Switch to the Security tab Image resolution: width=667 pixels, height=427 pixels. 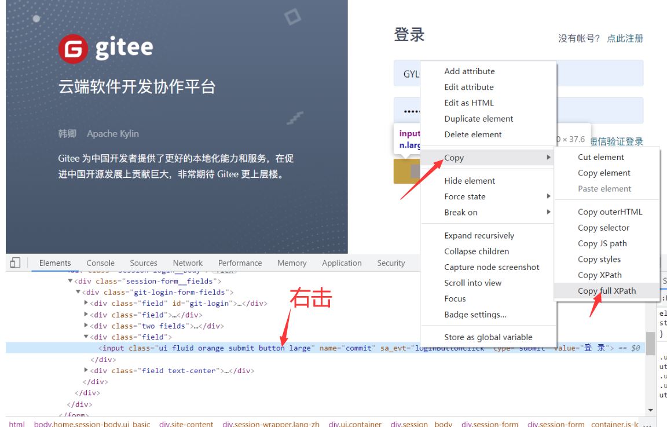pyautogui.click(x=391, y=262)
